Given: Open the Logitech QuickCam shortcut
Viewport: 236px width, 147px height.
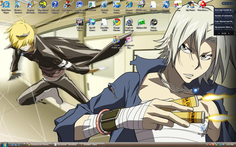Looking at the screenshot, I should point(129,25).
